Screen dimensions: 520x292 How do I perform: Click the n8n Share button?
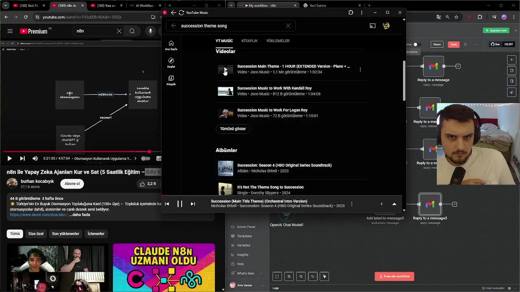(437, 45)
